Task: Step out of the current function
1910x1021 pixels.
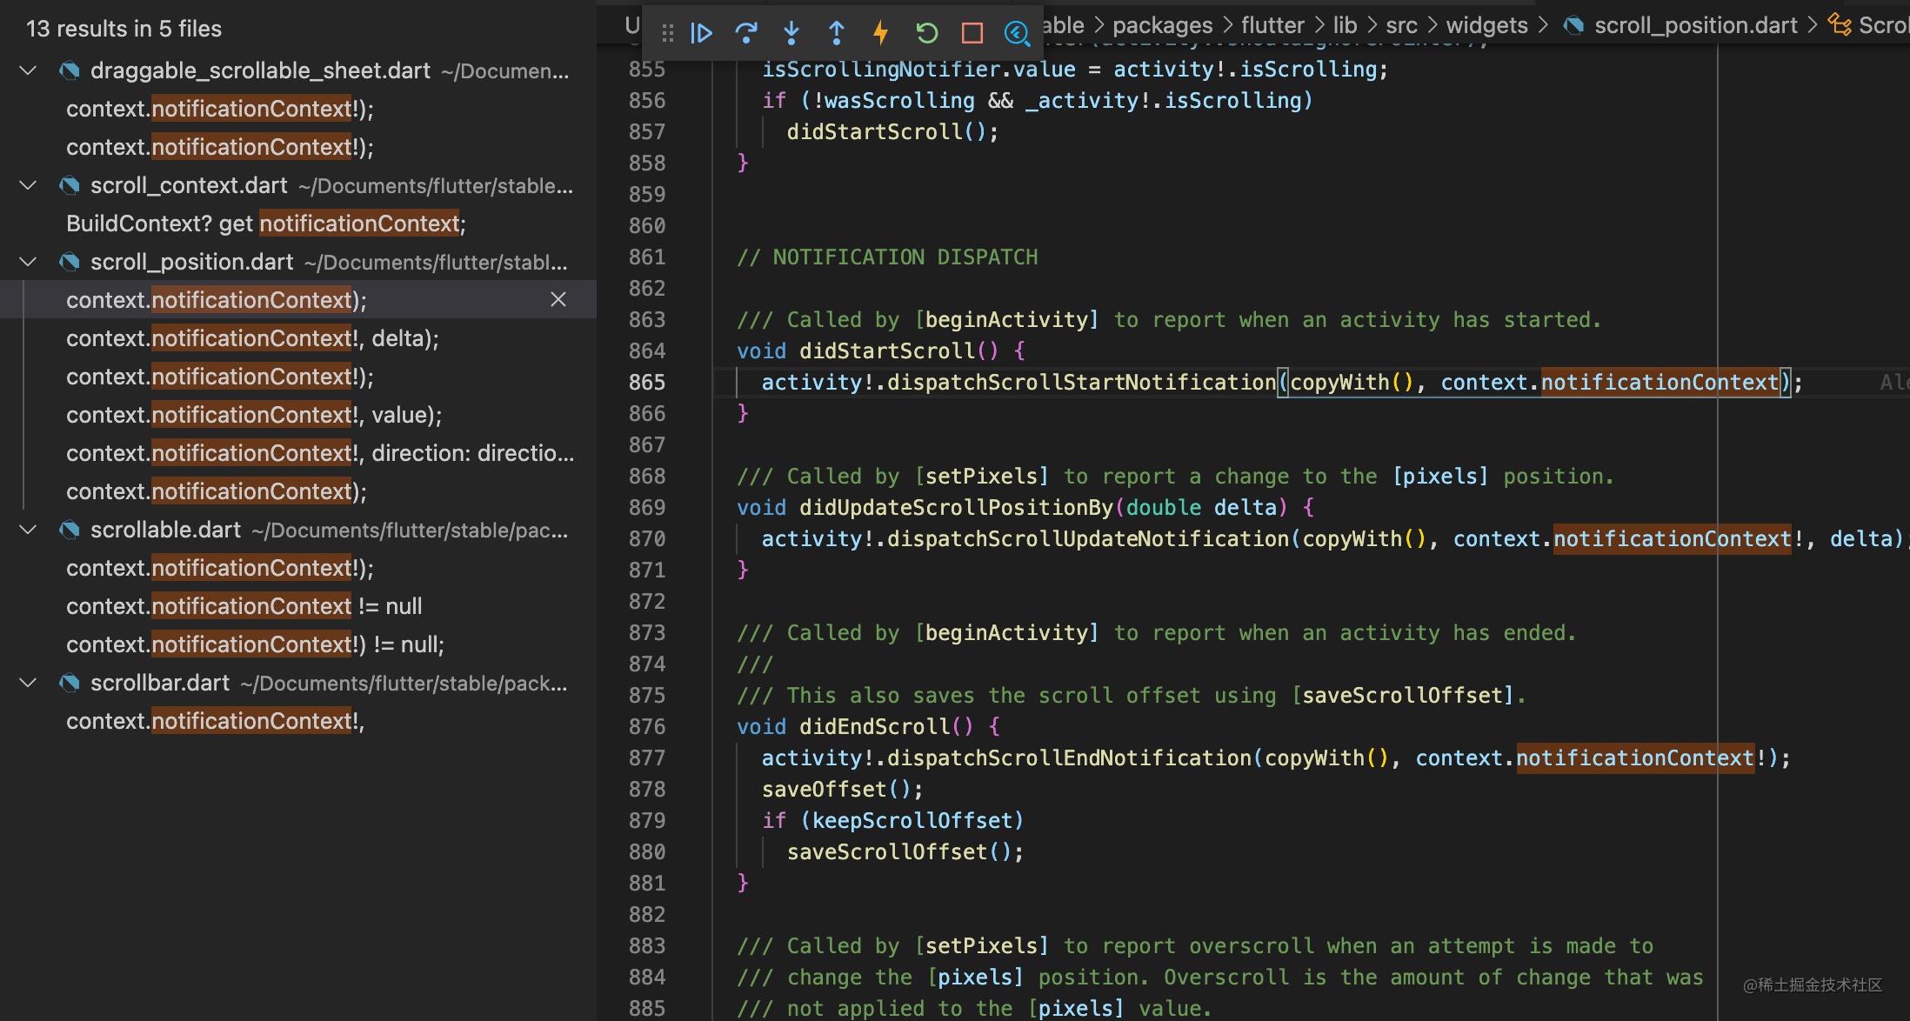Action: (836, 33)
